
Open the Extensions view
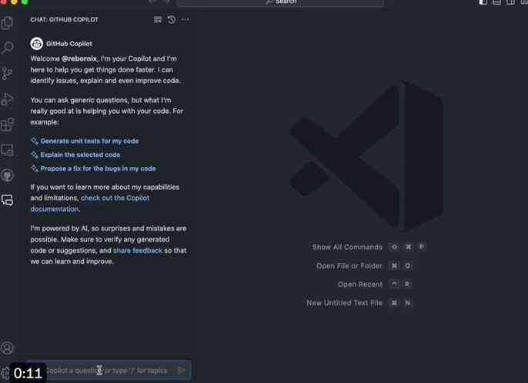(7, 125)
